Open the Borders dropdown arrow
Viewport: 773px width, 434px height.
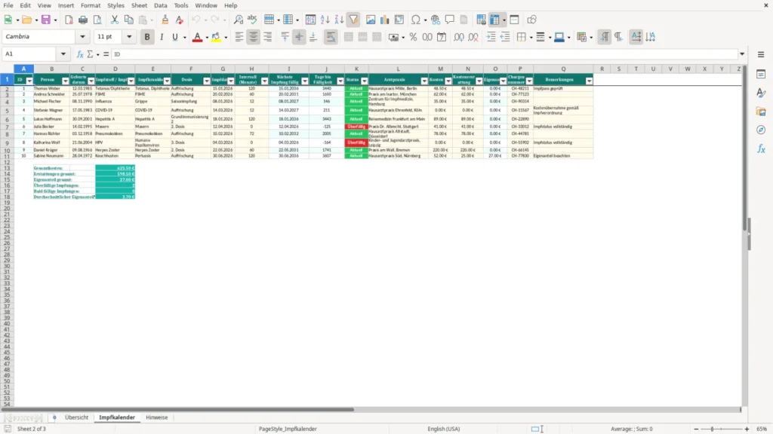(531, 38)
